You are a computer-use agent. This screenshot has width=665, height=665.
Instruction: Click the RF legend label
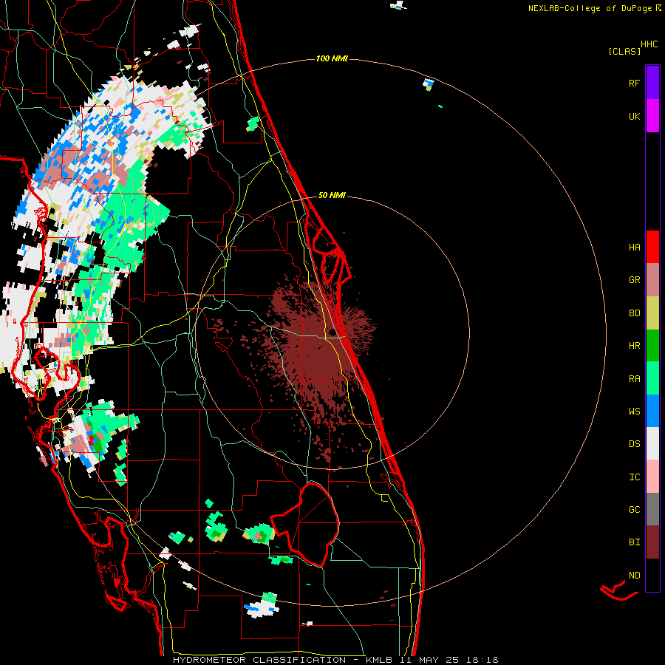point(634,83)
